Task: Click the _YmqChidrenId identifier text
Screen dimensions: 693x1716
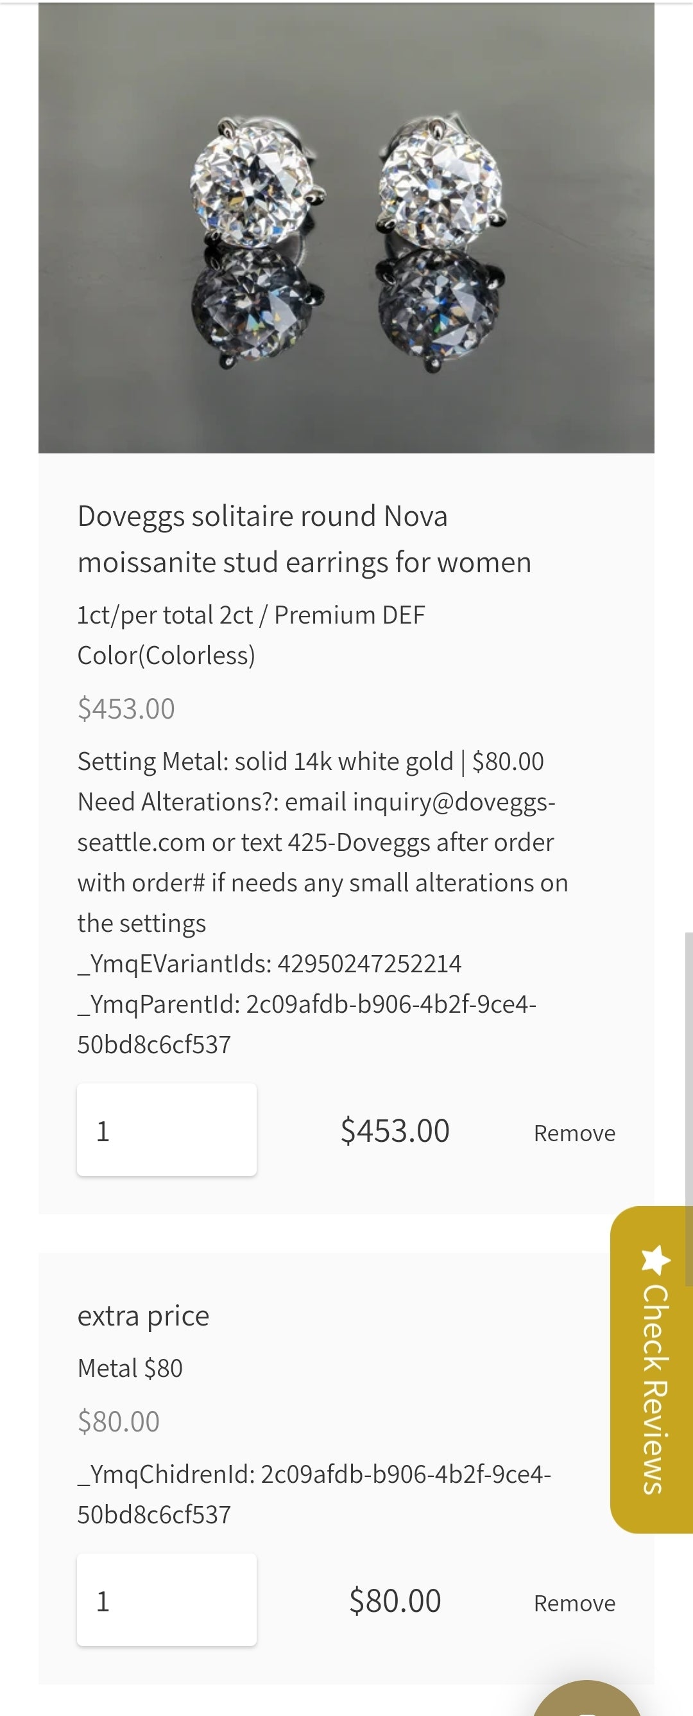Action: tap(314, 1494)
